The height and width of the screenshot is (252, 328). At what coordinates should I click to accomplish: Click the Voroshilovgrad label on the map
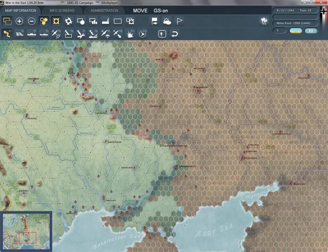[x=282, y=134]
